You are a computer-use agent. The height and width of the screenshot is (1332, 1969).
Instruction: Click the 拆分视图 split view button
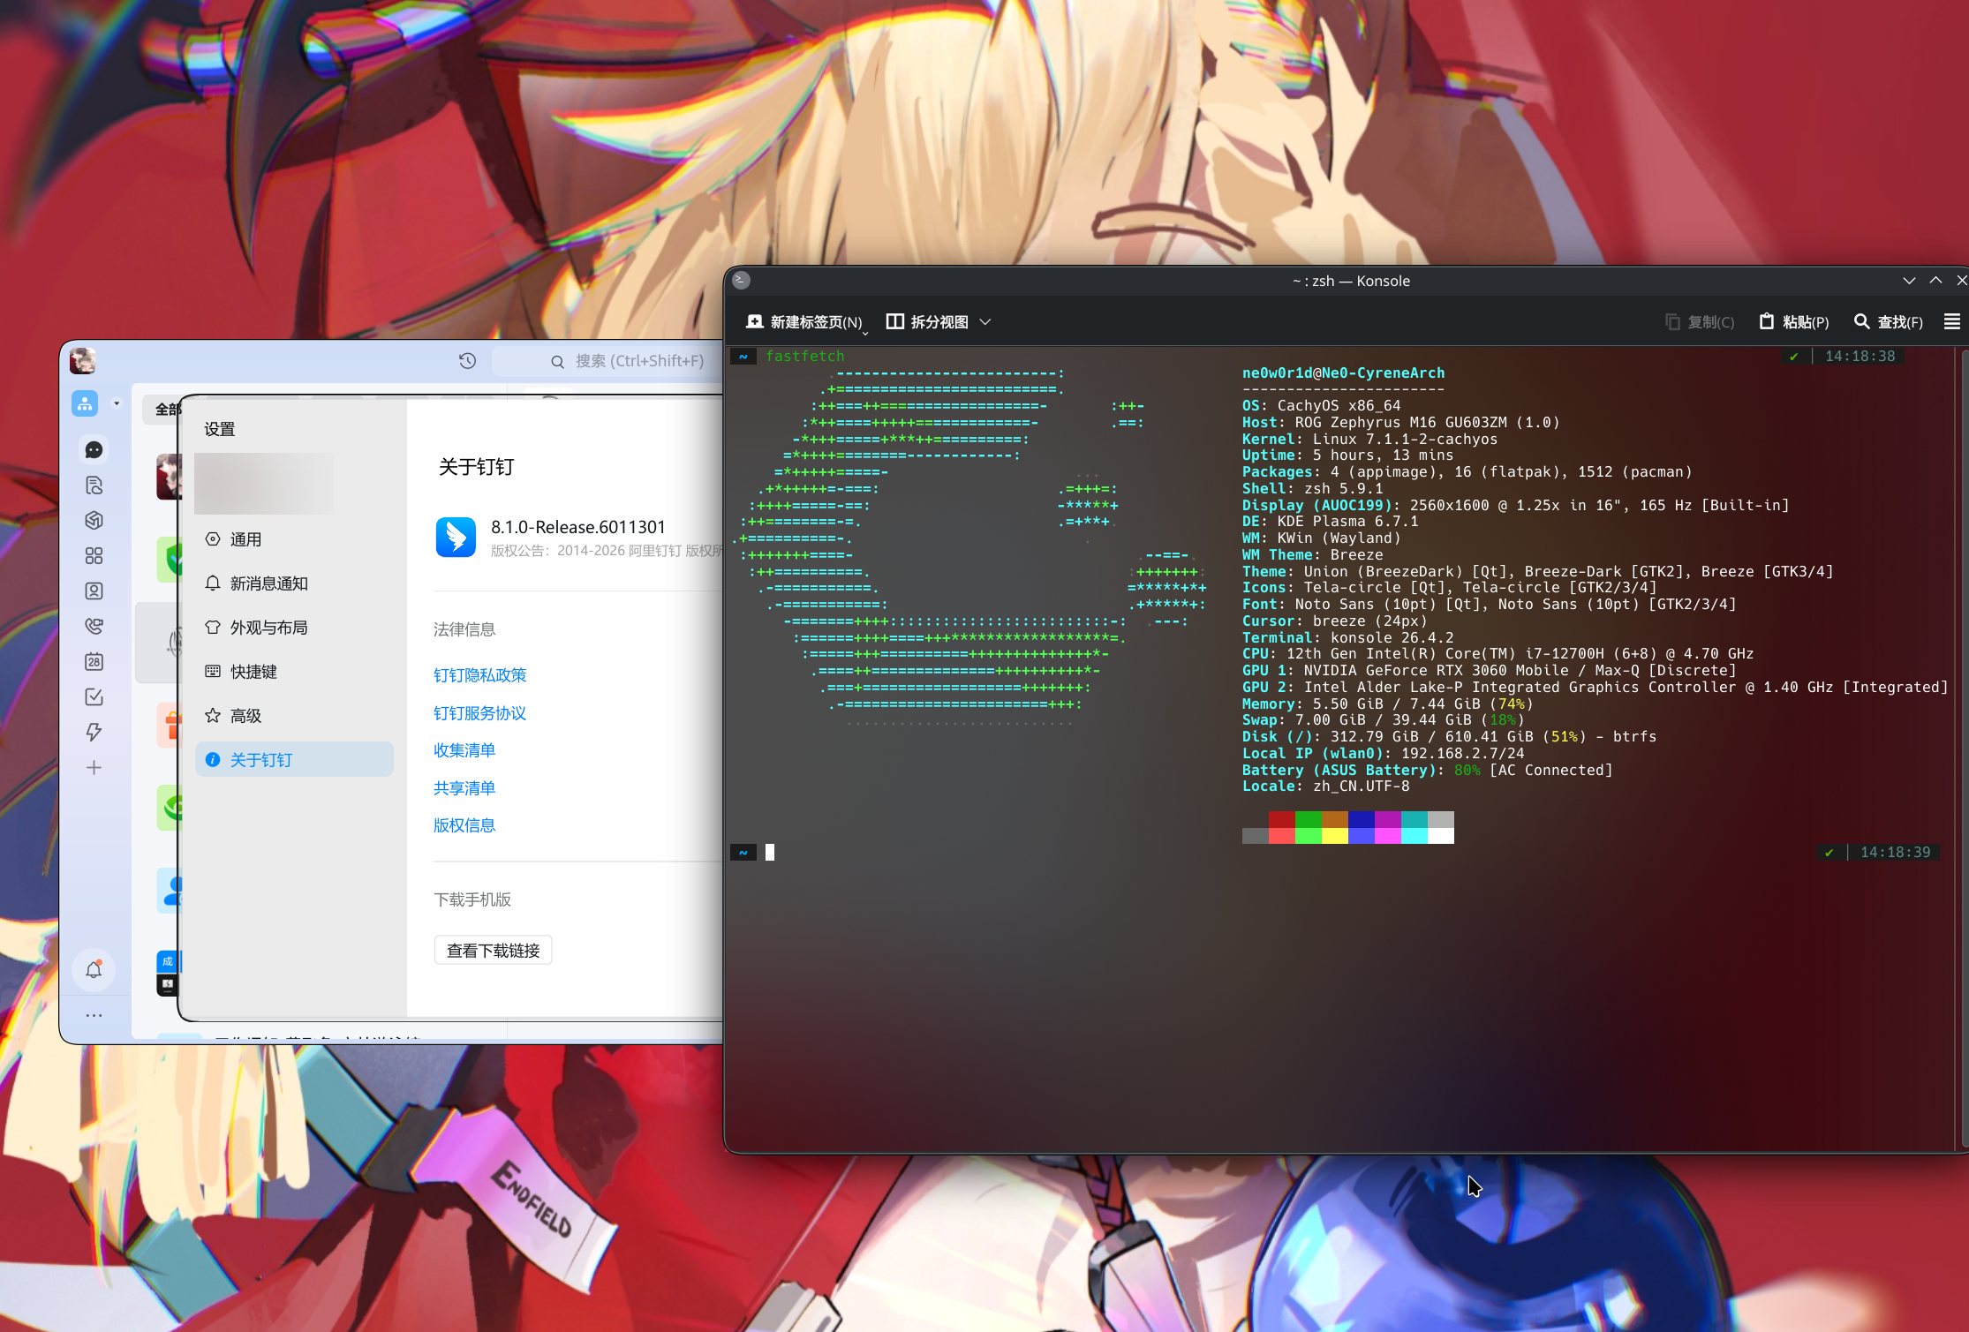(927, 322)
